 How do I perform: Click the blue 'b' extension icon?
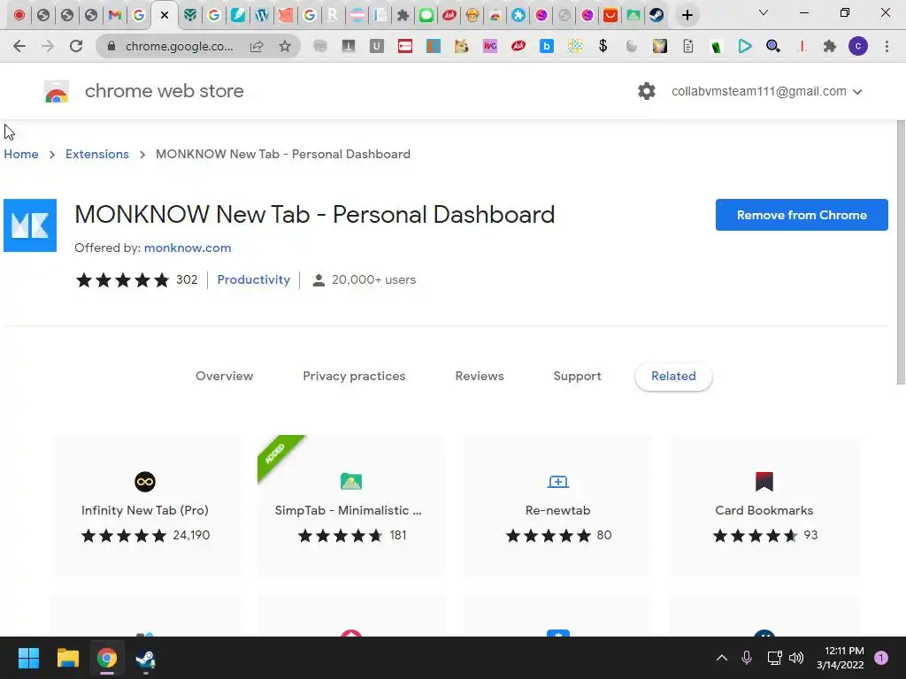pyautogui.click(x=547, y=46)
